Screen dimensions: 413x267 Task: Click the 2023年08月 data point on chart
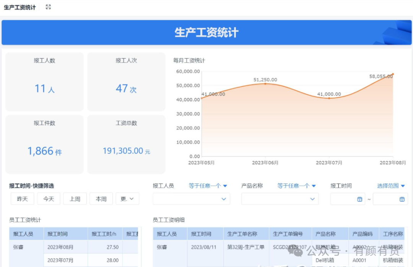pos(392,74)
